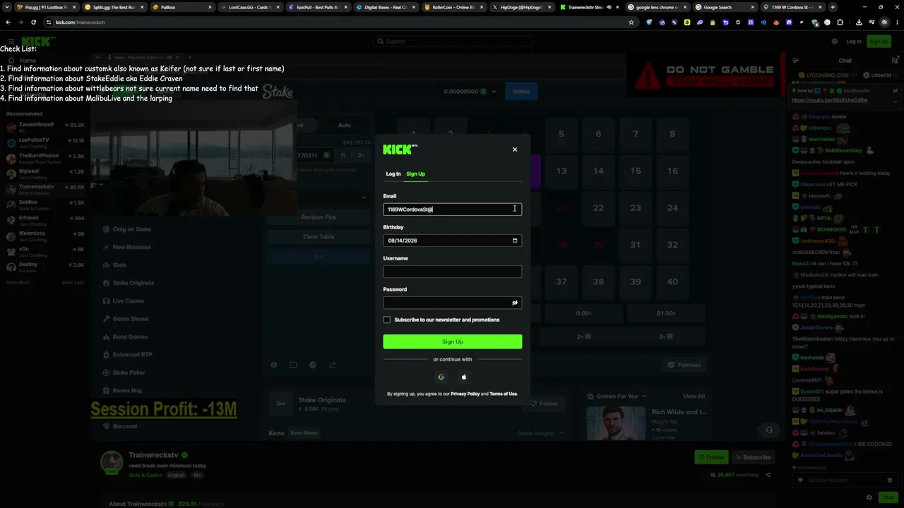This screenshot has width=904, height=508.
Task: Continue with Google sign-in icon
Action: coord(441,377)
